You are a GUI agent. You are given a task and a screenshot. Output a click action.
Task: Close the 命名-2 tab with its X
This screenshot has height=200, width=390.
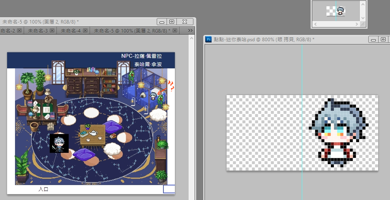point(19,31)
